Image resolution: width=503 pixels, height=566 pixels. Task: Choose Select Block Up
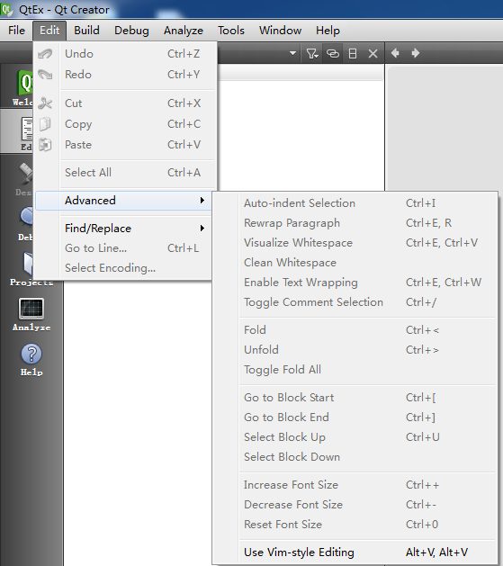[355, 437]
